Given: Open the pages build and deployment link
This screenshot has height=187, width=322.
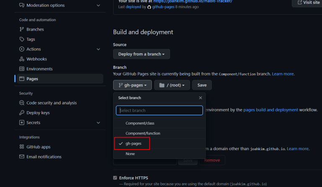Looking at the screenshot, I should pyautogui.click(x=270, y=110).
